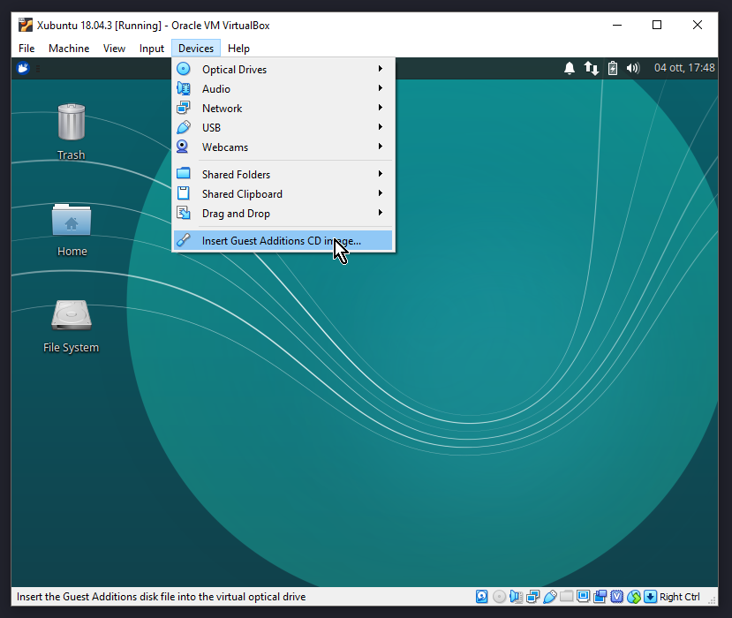Expand the Network submenu arrow
This screenshot has height=618, width=732.
coord(381,108)
